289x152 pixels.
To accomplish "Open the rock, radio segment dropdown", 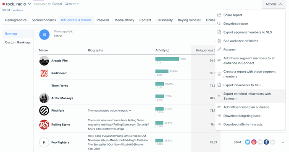I will coord(29,4).
